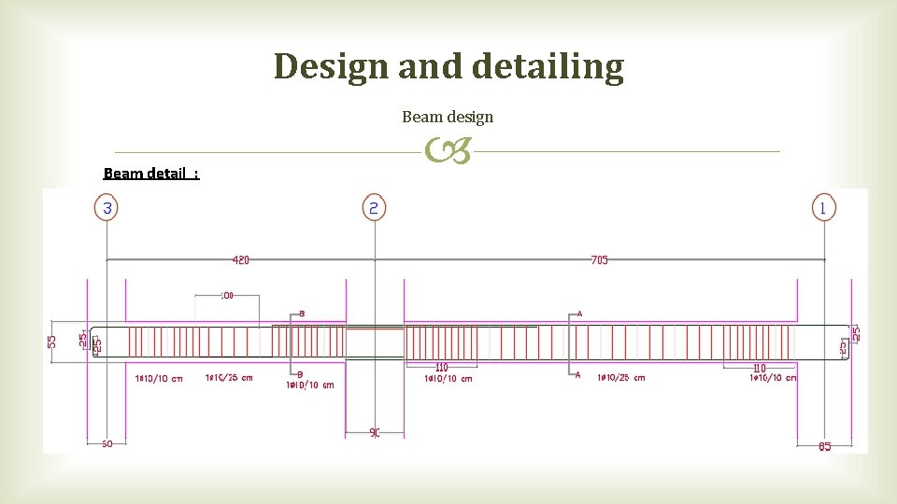Click "1ø10/10 cm" label beneath section B
The height and width of the screenshot is (504, 897).
310,385
